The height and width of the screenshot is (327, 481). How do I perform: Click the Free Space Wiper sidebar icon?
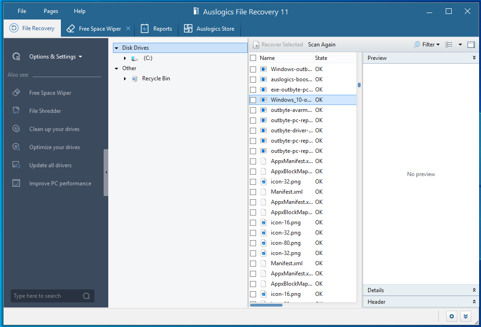click(x=16, y=93)
